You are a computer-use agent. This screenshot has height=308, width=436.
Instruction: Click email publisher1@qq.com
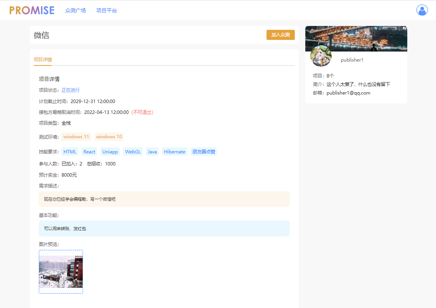pos(348,93)
